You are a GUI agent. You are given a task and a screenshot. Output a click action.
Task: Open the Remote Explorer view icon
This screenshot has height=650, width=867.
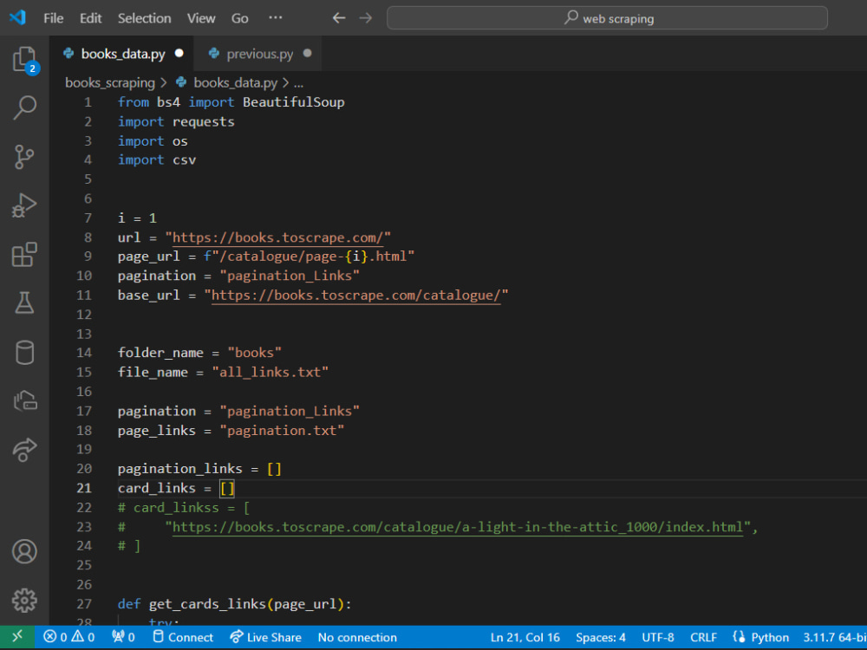coord(25,400)
